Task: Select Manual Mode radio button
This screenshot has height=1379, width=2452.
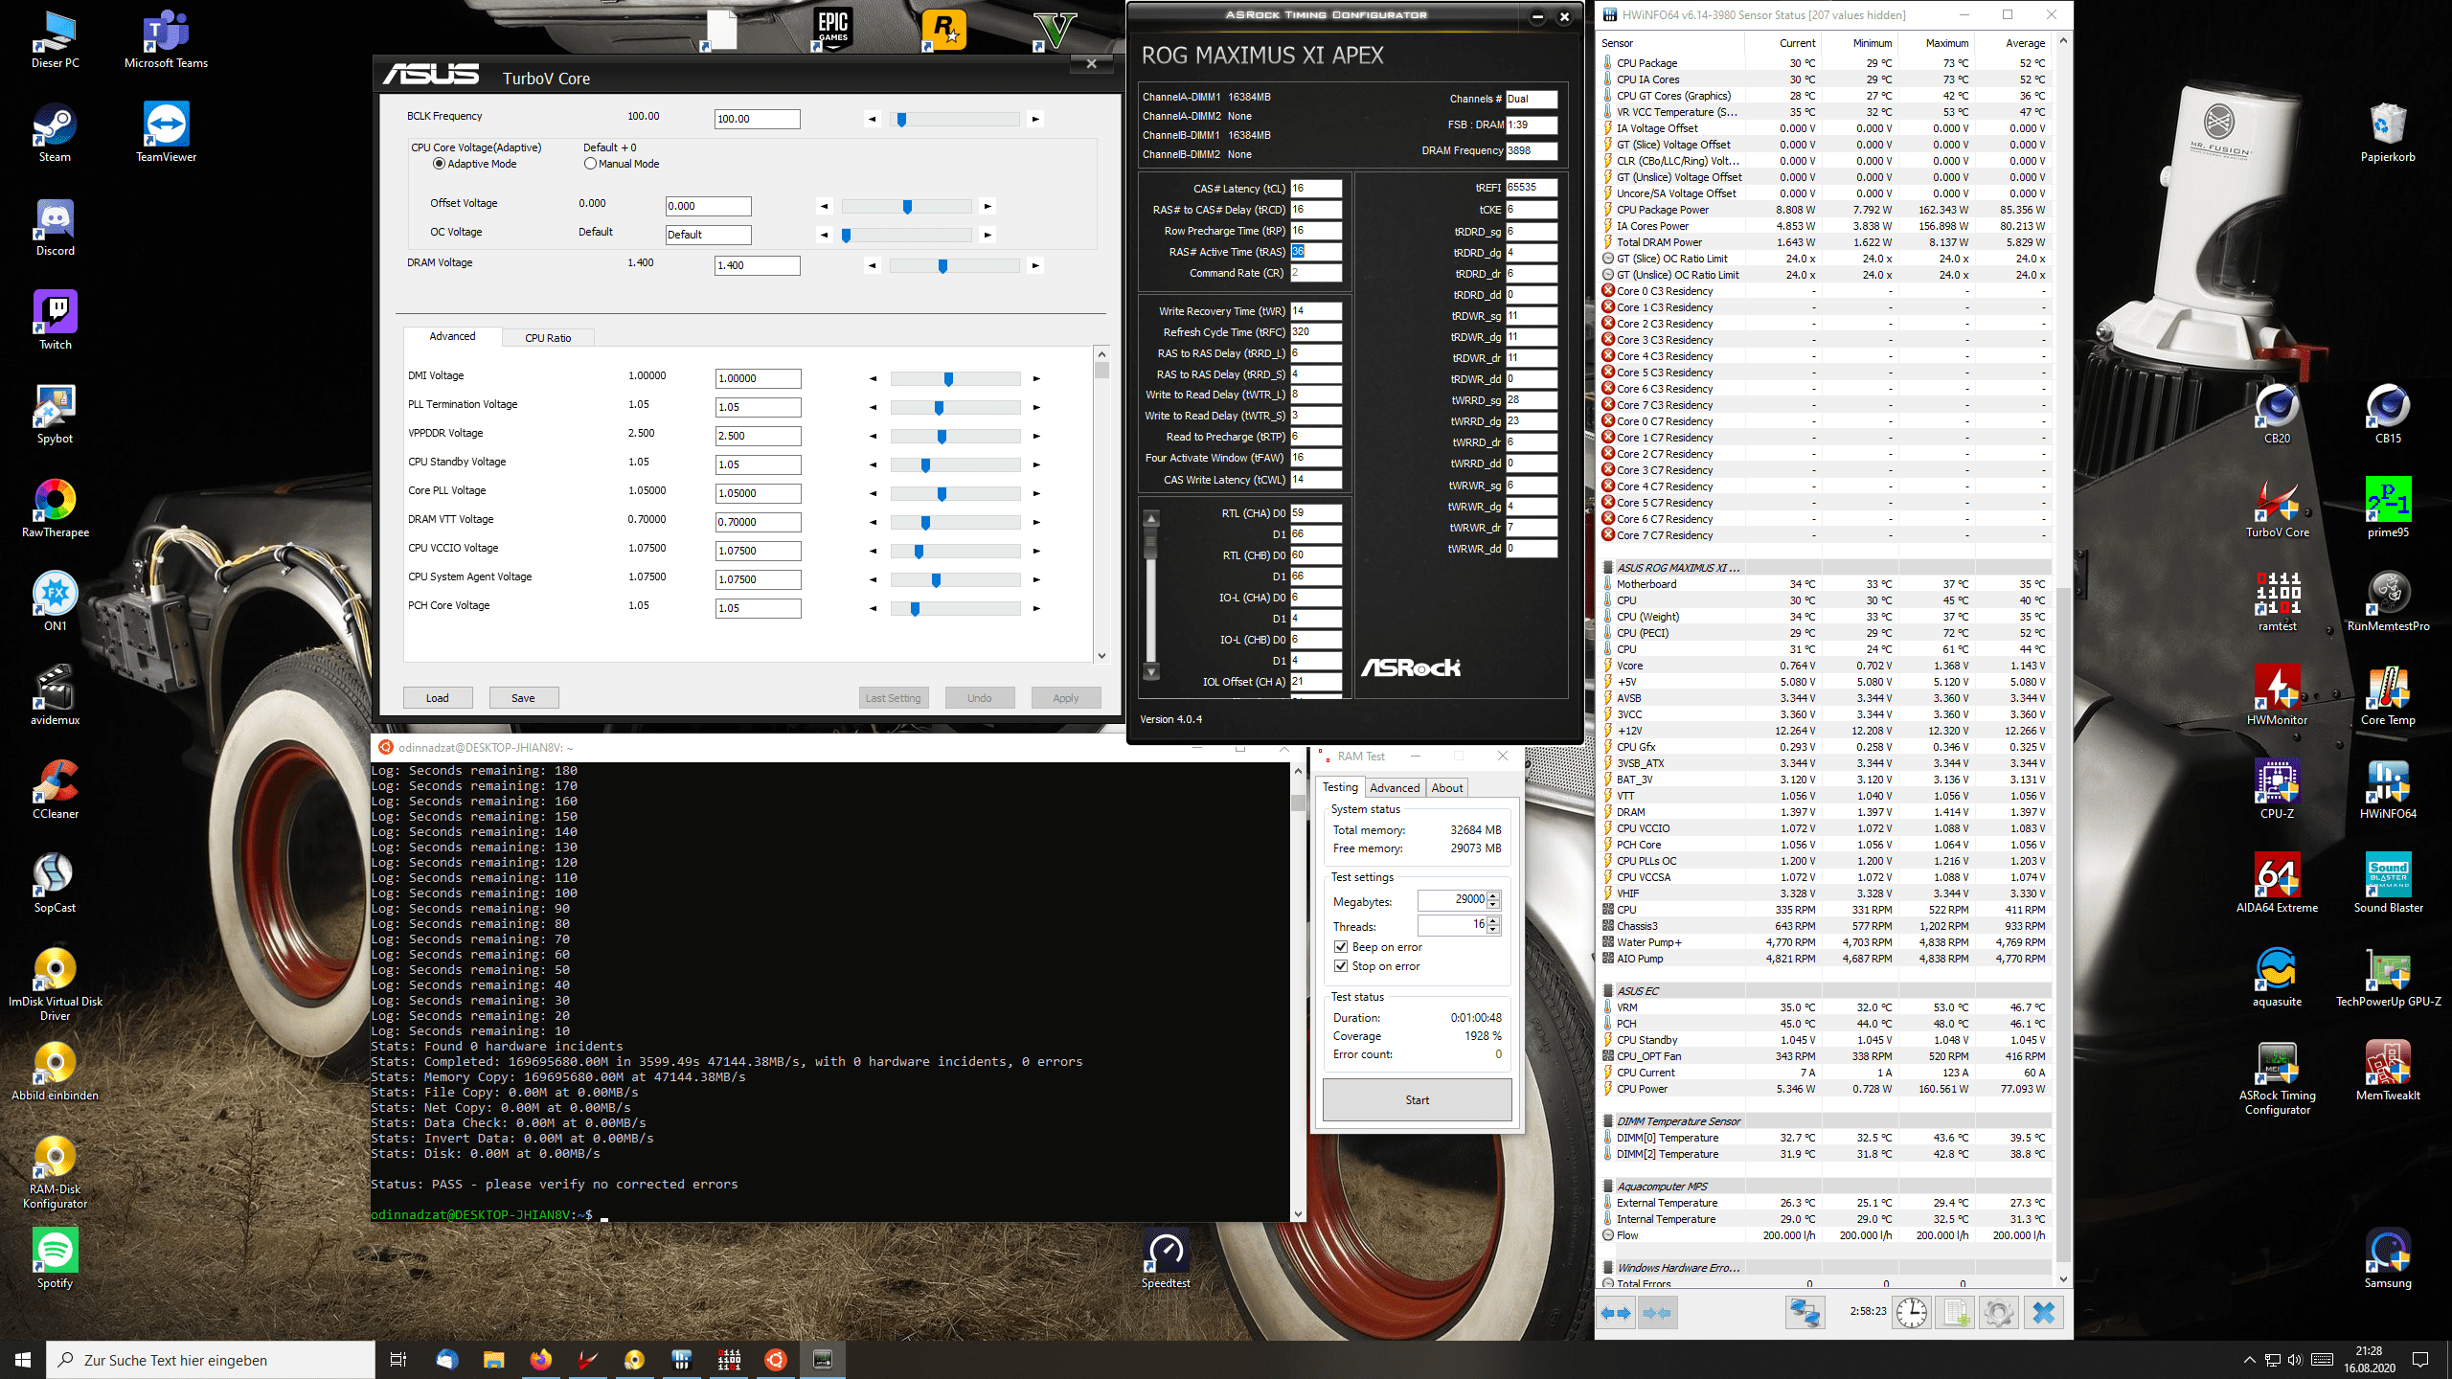Action: (x=590, y=164)
